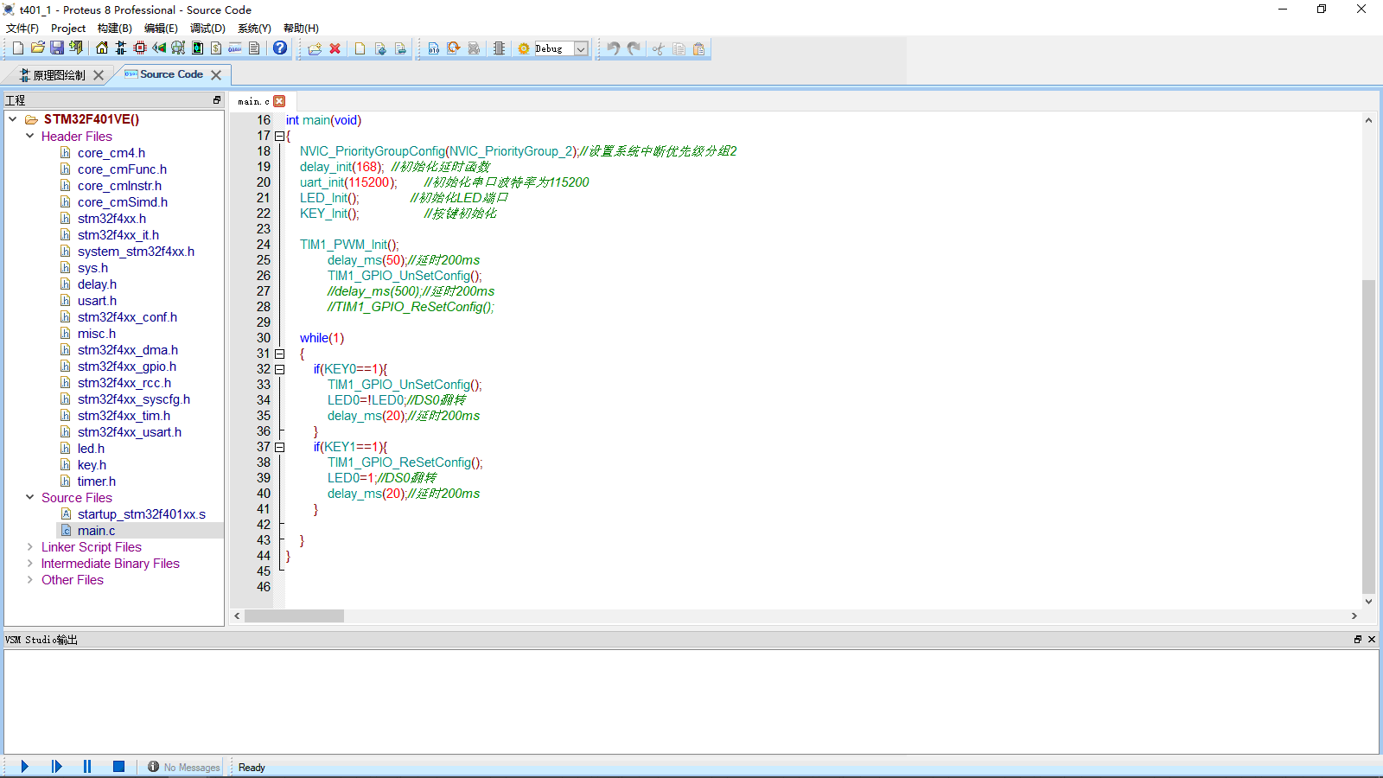Open PCB Layout red chip icon
The image size is (1383, 778).
(140, 48)
